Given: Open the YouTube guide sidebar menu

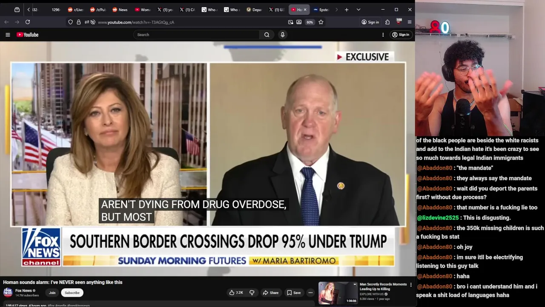Looking at the screenshot, I should point(8,35).
